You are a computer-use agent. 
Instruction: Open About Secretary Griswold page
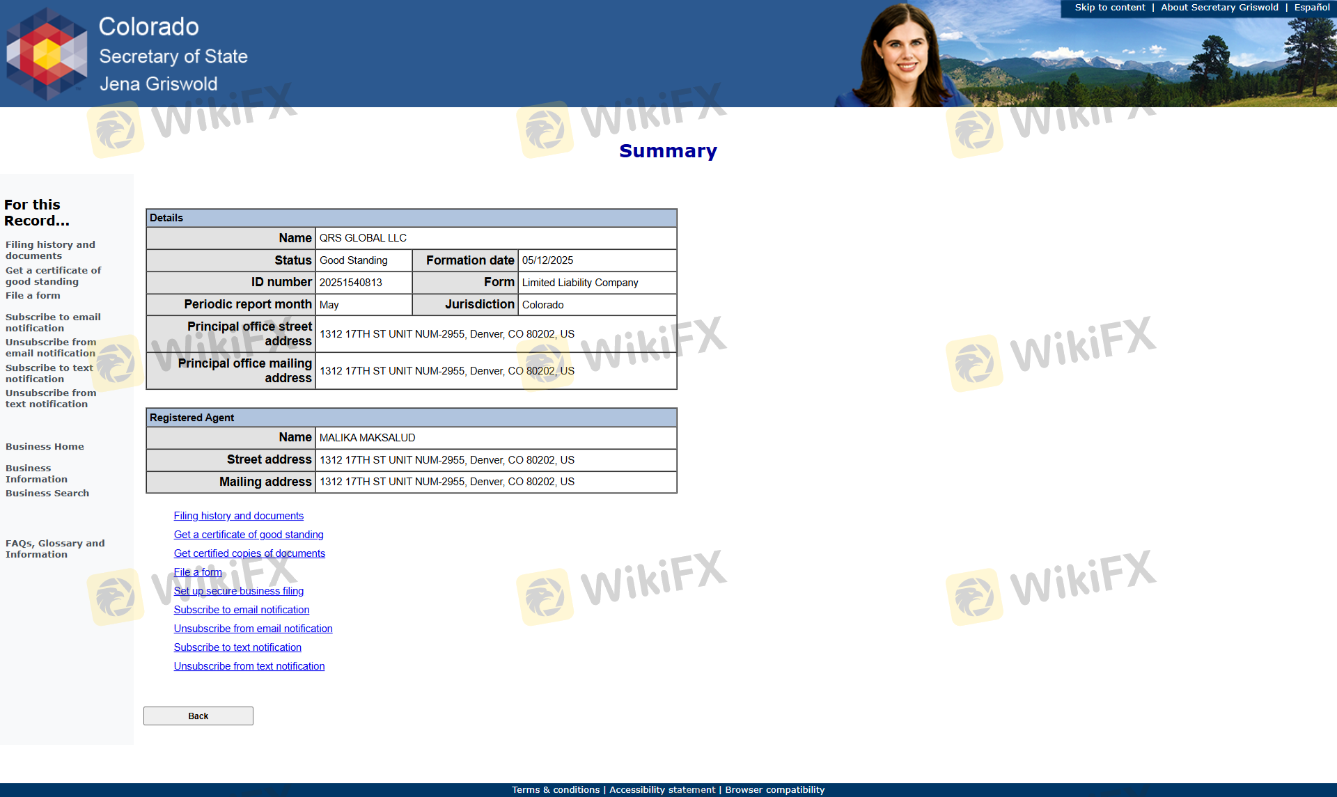tap(1219, 8)
